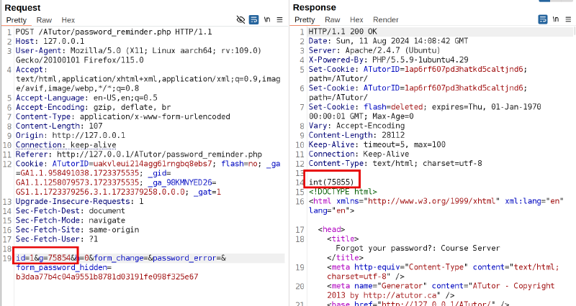Click the Sec-Fetch-Mode: navigate header
The height and width of the screenshot is (306, 576).
coord(70,221)
